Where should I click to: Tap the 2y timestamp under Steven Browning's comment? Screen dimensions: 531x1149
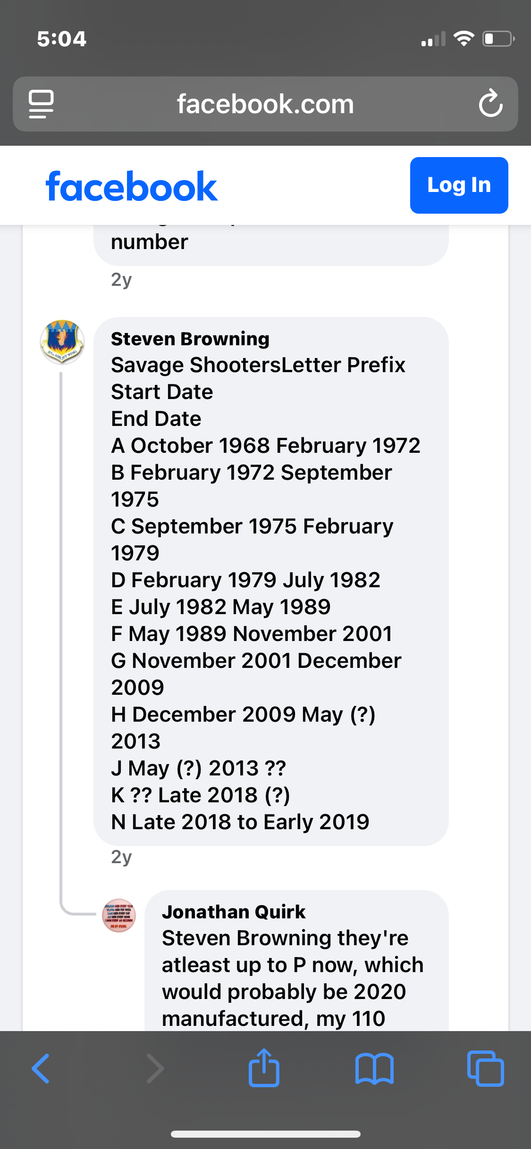pyautogui.click(x=121, y=857)
